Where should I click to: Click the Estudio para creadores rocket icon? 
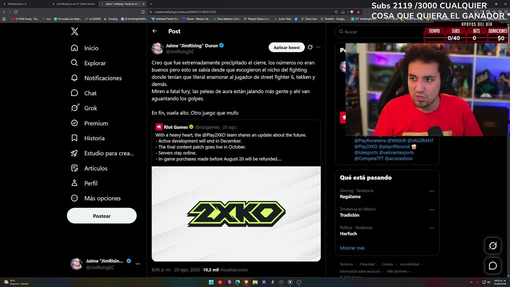[x=75, y=153]
